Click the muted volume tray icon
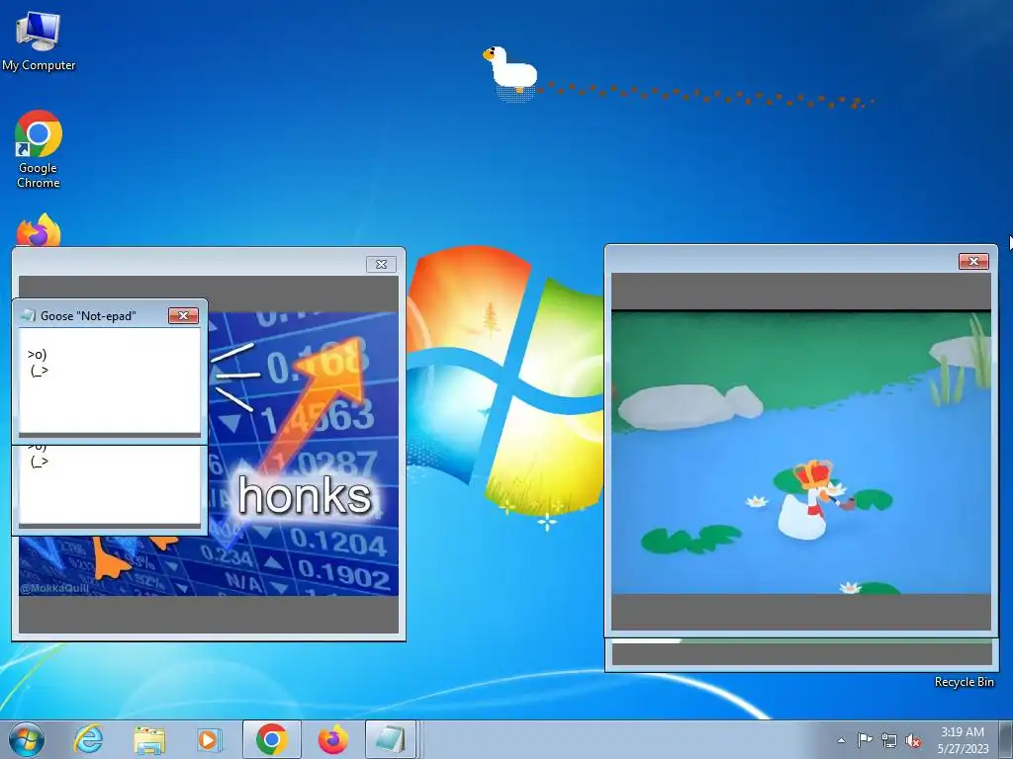The image size is (1013, 759). 913,740
